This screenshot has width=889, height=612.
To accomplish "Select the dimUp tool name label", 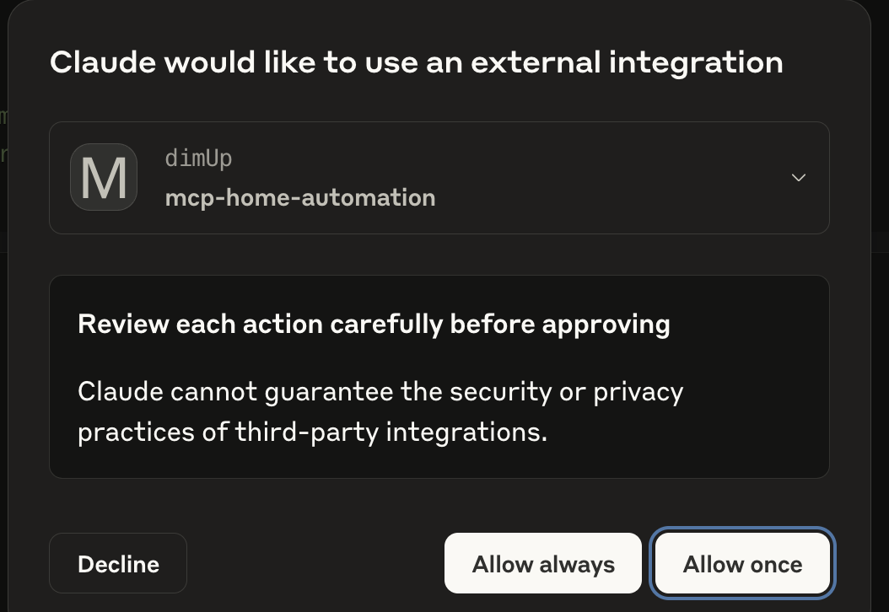I will pos(198,158).
